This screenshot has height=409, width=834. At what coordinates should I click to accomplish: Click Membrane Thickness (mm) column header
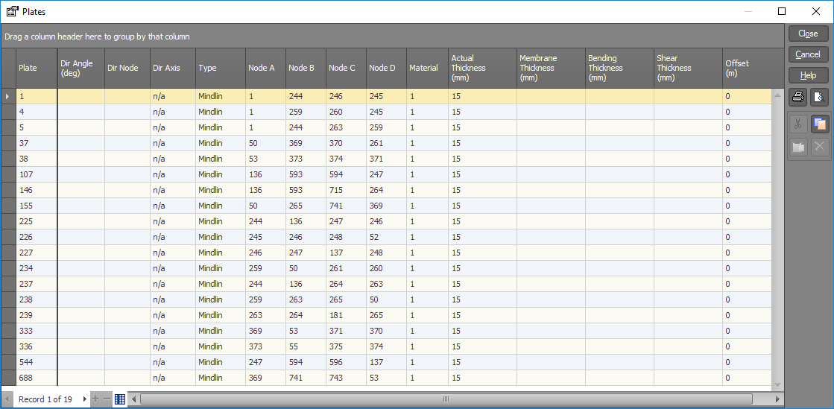(x=551, y=68)
